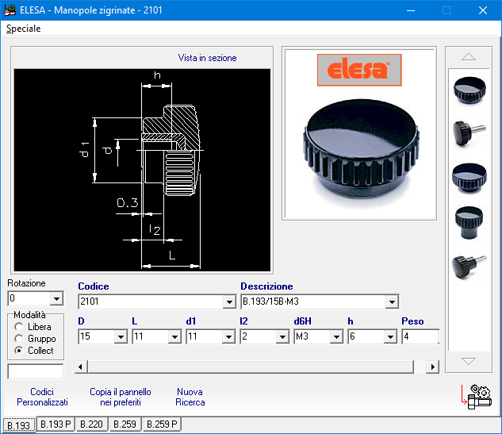Screen dimensions: 502x434
Task: Switch to the B.259 P tab
Action: [162, 424]
